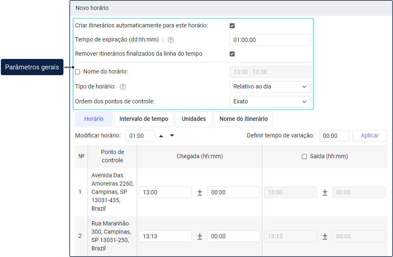Viewport: 393px width, 257px height.
Task: Enable the Nome do horário checkbox
Action: pos(78,72)
